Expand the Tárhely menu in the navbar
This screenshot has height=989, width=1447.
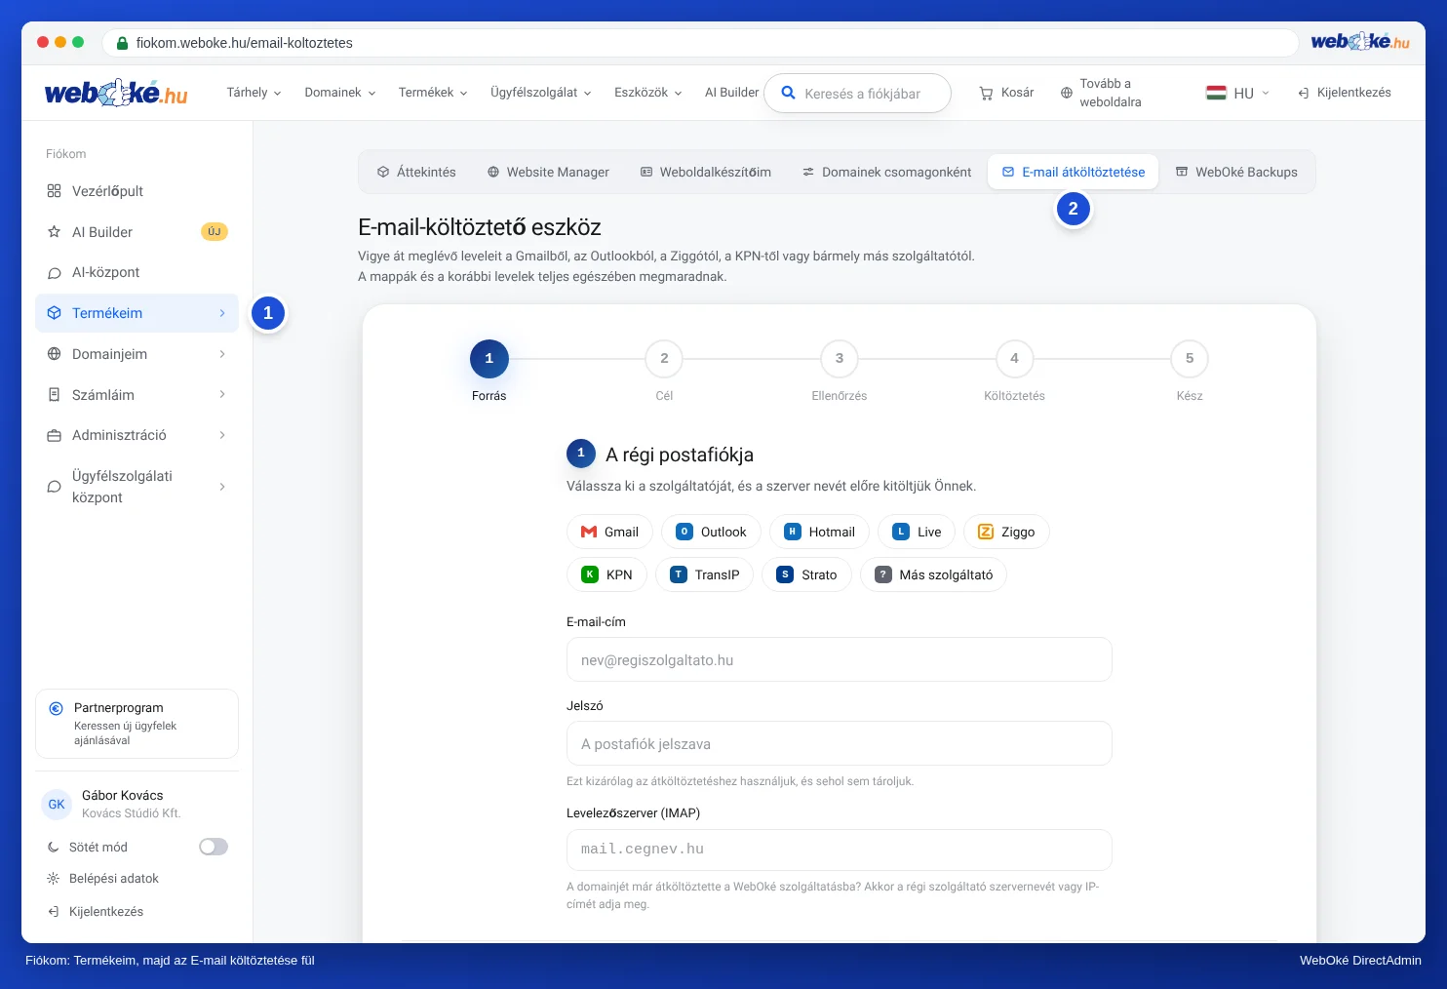coord(254,93)
